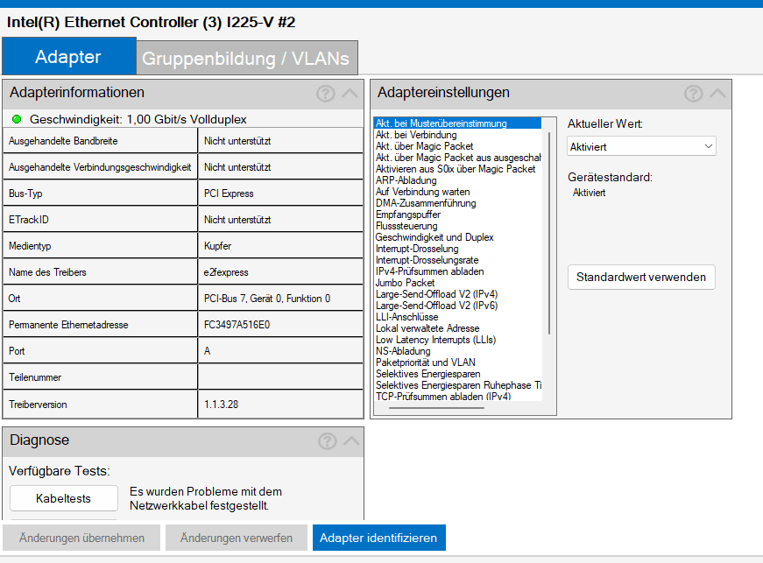763x563 pixels.
Task: Click the e2fexpress driver name value
Action: (226, 272)
